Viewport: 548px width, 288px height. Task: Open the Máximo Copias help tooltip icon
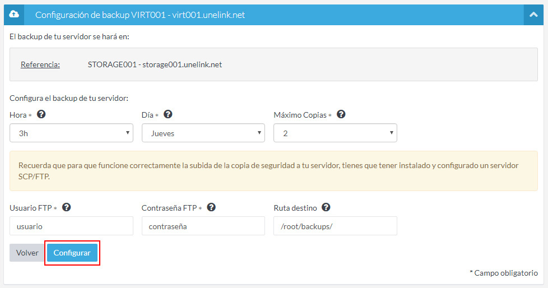click(x=341, y=114)
